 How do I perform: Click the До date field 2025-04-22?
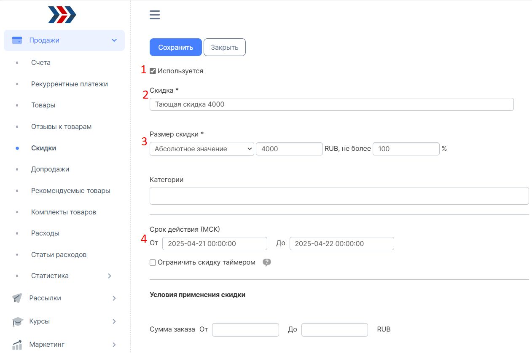342,243
